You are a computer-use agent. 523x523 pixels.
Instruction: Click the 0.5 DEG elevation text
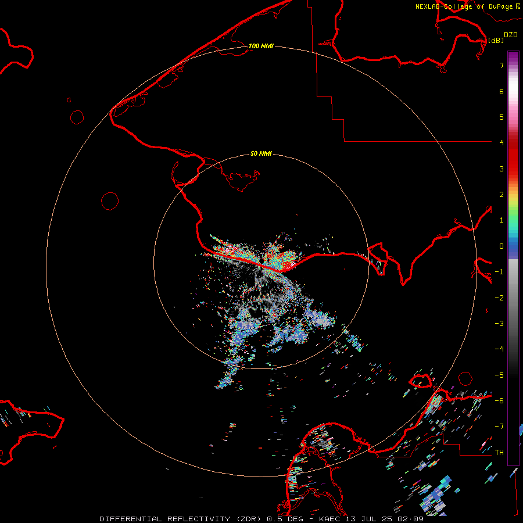285,519
